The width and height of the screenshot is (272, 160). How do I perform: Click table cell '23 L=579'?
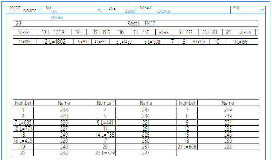click(105, 153)
